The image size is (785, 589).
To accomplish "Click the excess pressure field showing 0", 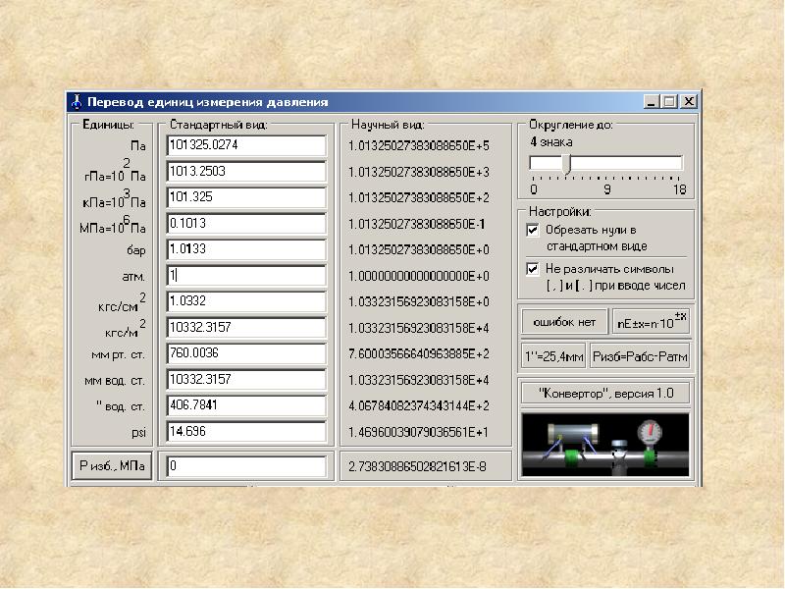I will (245, 467).
